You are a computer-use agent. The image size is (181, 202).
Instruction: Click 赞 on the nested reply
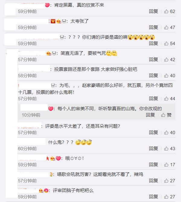[166, 115]
